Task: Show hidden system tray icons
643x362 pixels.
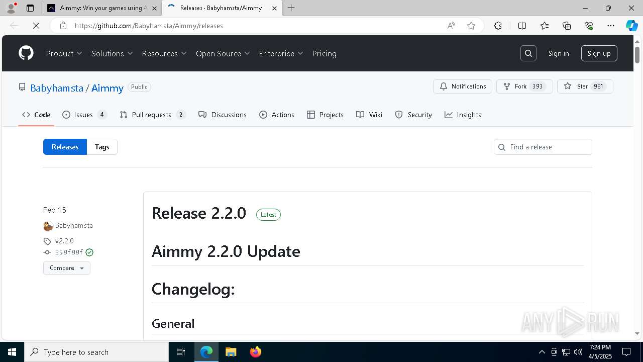Action: (x=542, y=352)
